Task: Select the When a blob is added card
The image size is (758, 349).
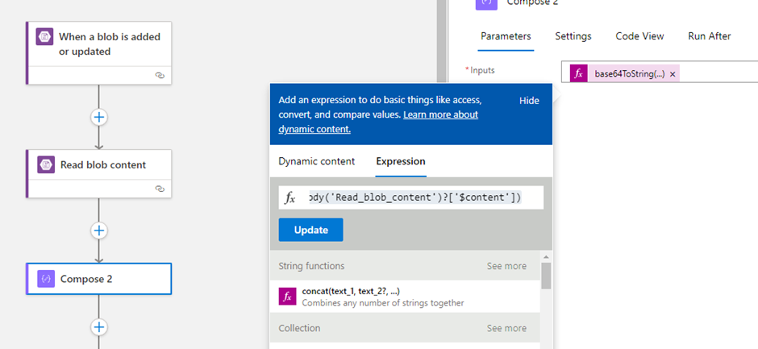Action: pyautogui.click(x=98, y=52)
